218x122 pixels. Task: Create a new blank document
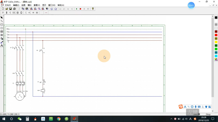(x=3, y=9)
